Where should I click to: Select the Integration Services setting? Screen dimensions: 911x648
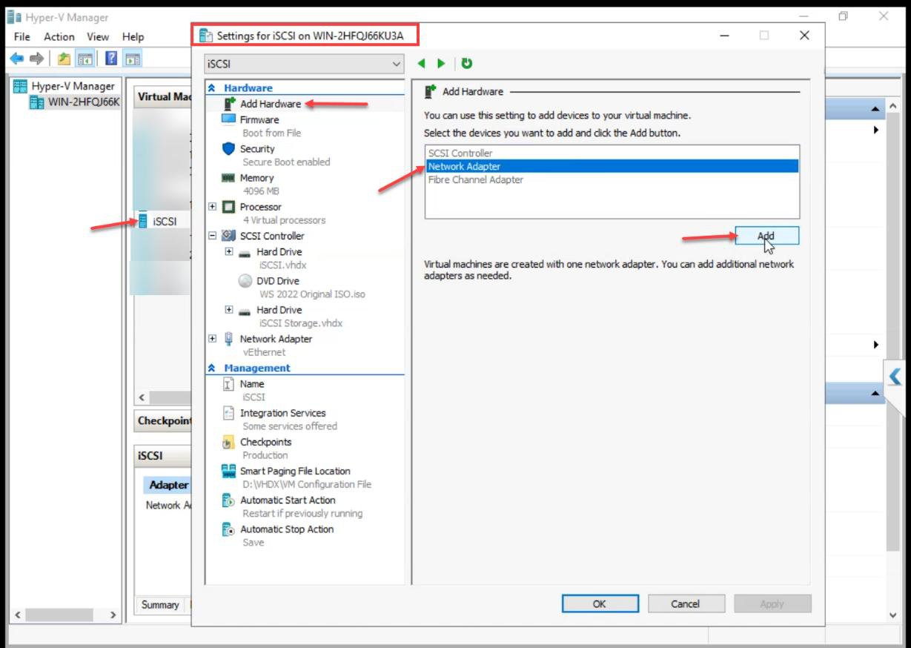pos(282,413)
